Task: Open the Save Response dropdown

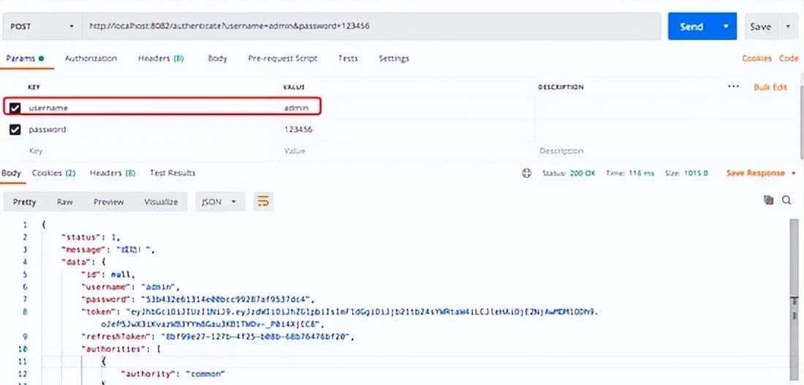Action: 761,173
